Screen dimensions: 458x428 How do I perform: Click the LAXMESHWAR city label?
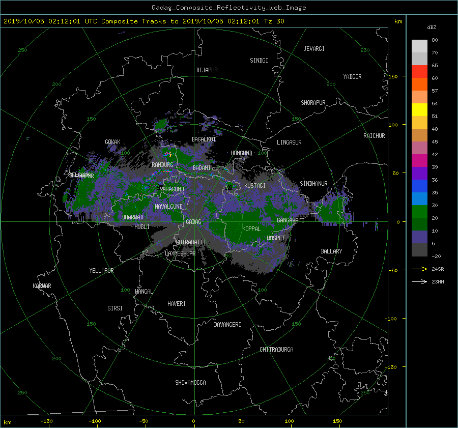click(180, 253)
